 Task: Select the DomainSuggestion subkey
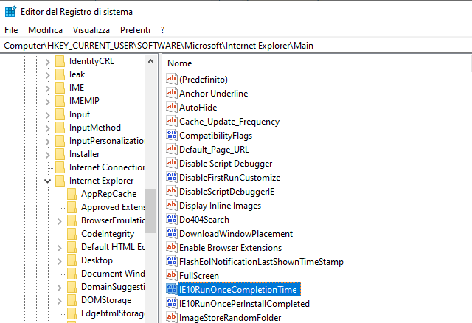(113, 287)
